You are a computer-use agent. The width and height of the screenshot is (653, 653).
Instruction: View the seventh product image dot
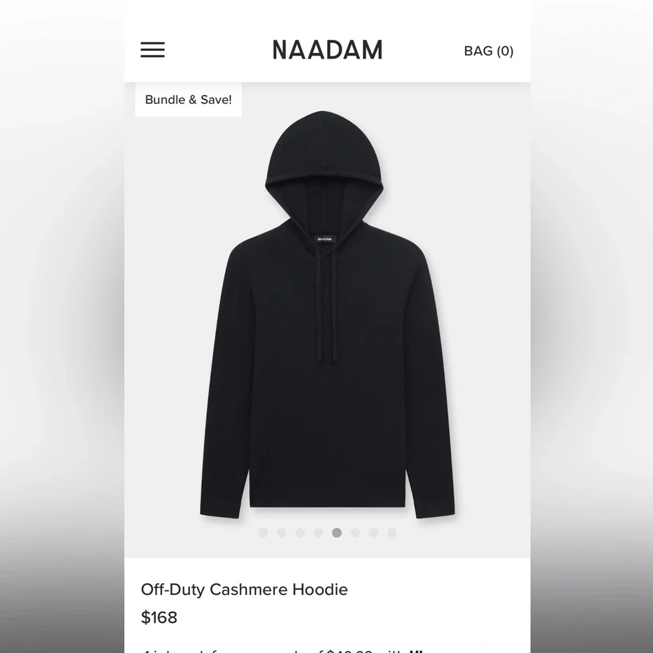tap(374, 533)
